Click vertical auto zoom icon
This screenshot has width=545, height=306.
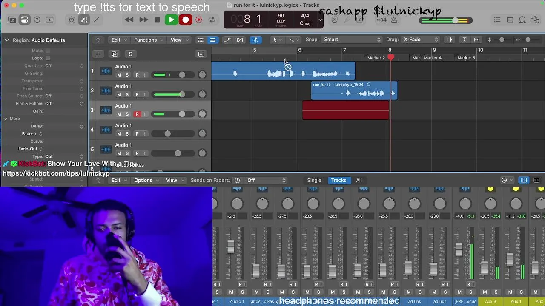(465, 40)
